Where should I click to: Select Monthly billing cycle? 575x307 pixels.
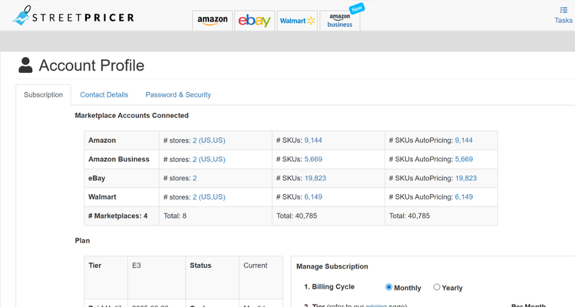point(389,287)
